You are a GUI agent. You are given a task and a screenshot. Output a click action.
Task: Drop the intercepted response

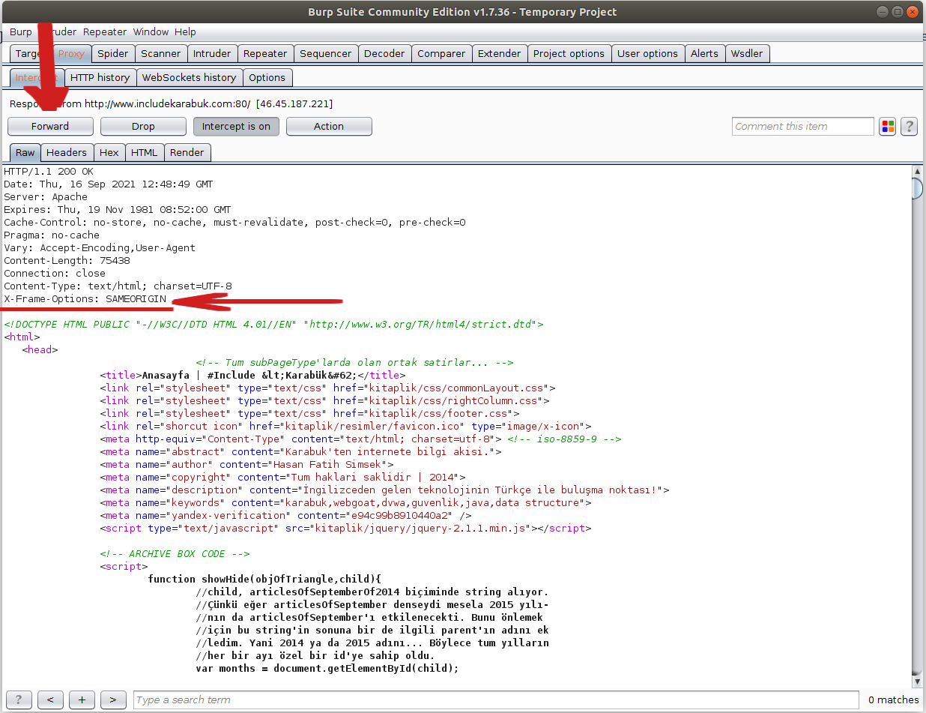click(143, 127)
